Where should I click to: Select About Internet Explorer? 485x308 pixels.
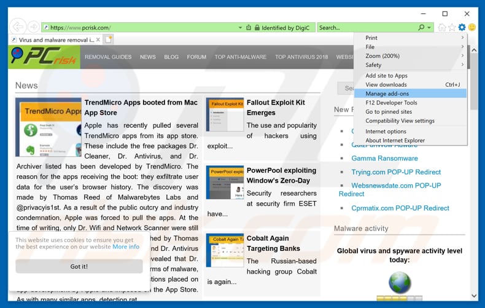click(x=410, y=140)
